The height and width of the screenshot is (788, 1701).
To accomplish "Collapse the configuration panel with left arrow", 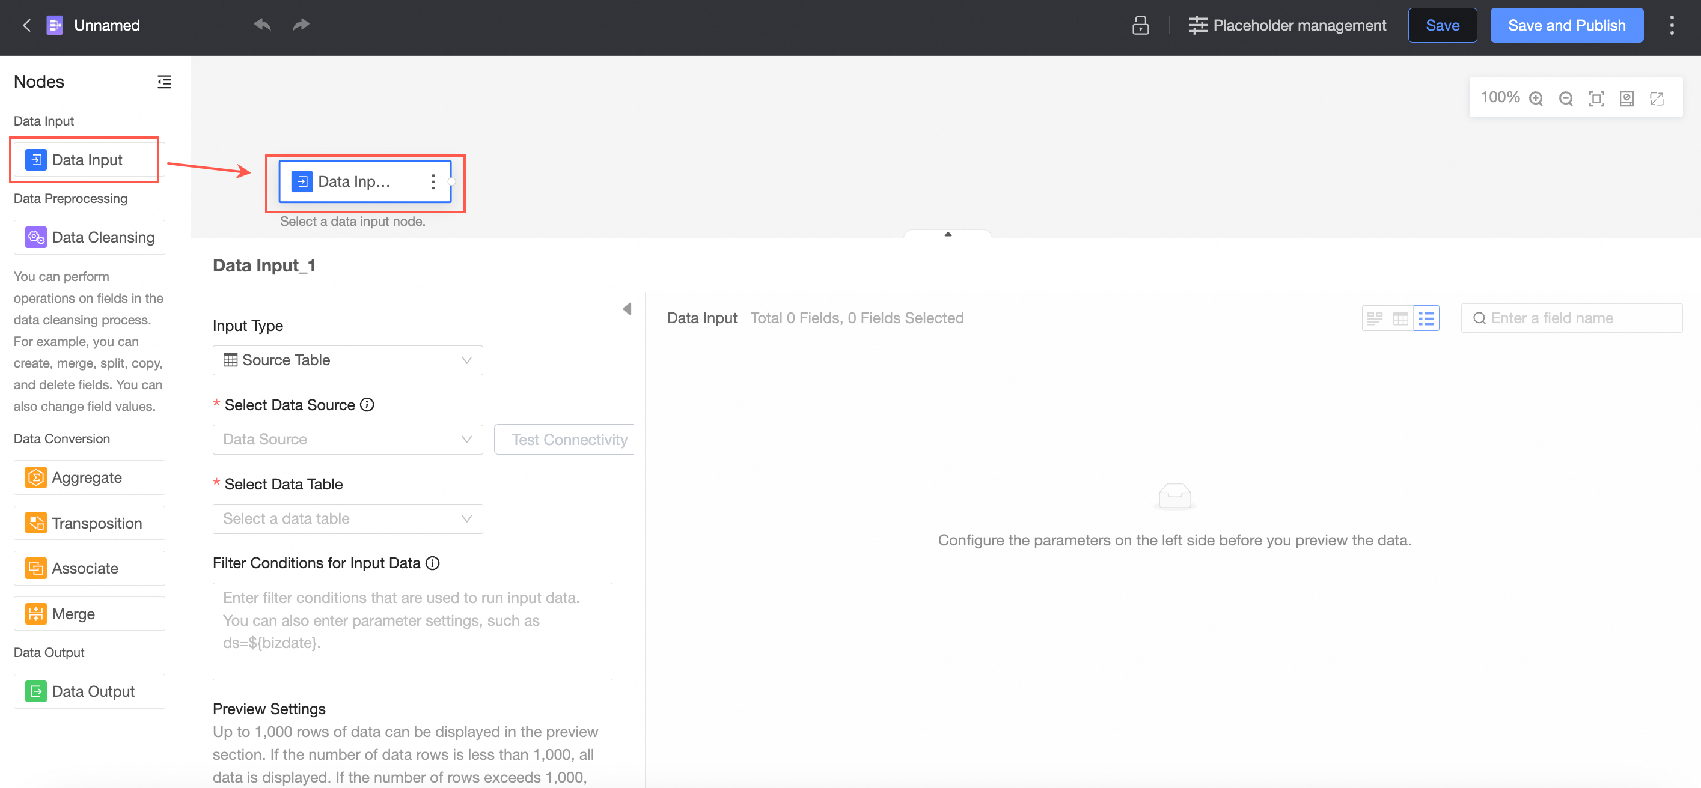I will [627, 309].
